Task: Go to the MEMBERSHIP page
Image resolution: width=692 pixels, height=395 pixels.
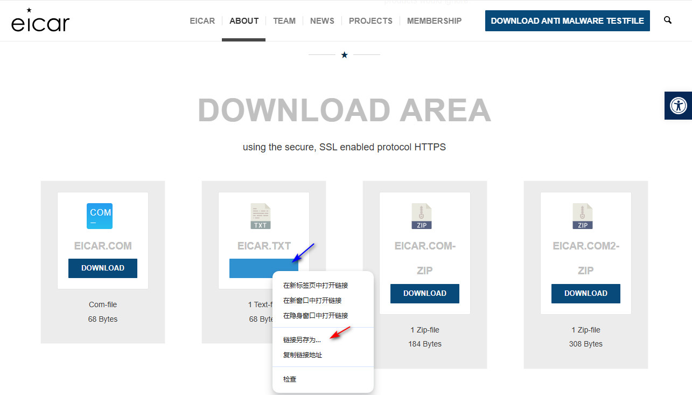Action: point(434,21)
